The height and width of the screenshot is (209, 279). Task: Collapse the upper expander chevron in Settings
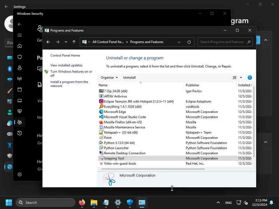[x=265, y=40]
